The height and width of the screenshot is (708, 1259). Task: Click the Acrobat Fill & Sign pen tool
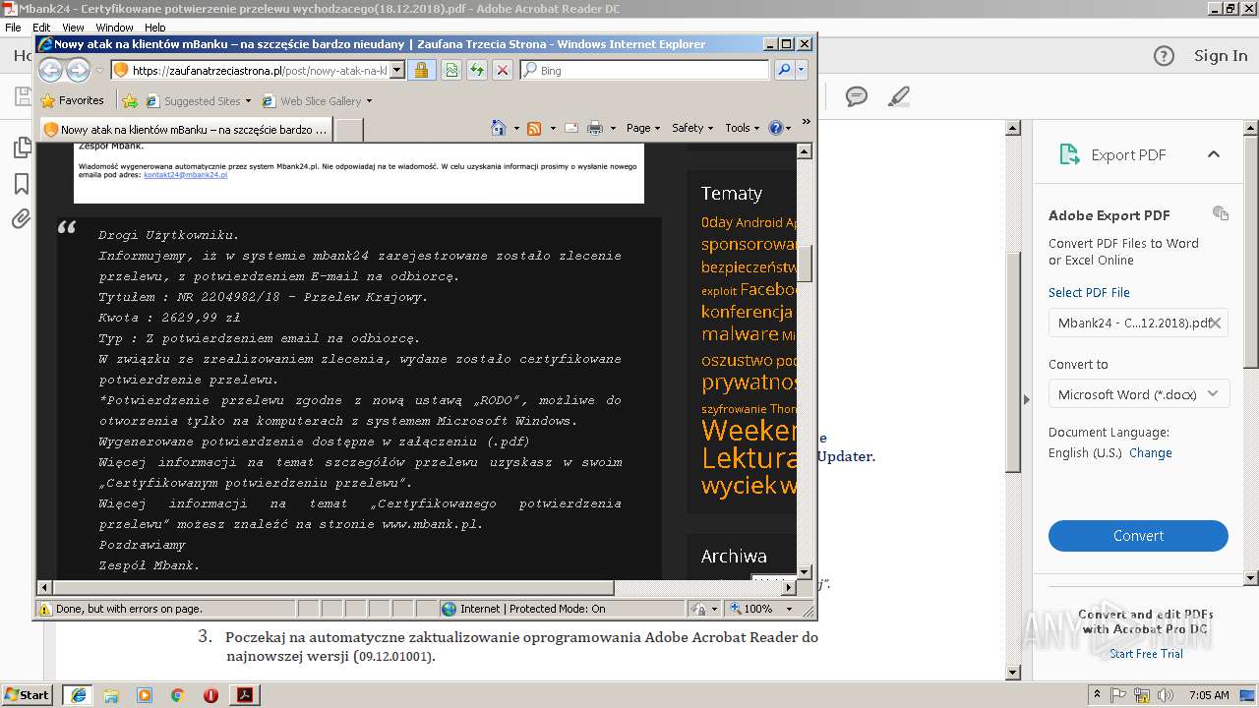point(898,96)
